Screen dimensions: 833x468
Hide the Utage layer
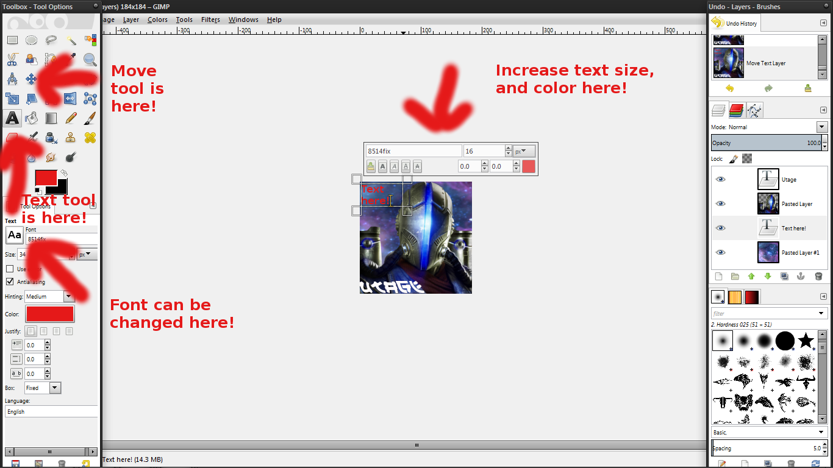(x=721, y=180)
